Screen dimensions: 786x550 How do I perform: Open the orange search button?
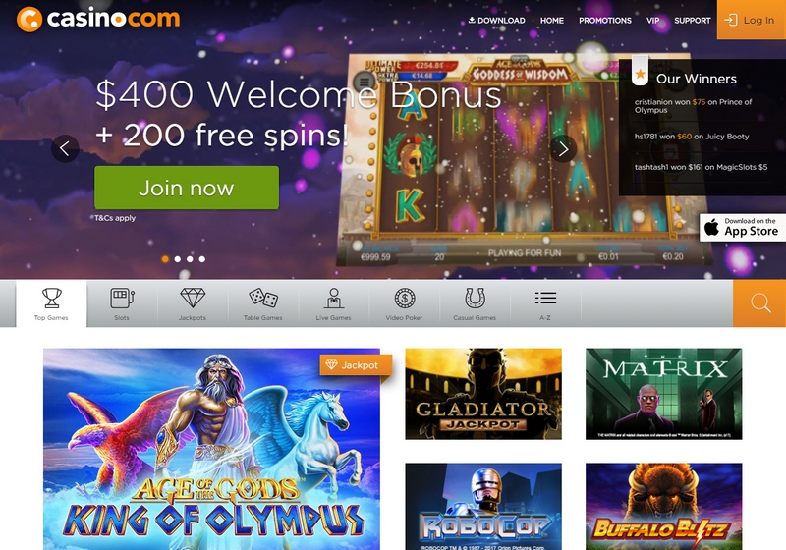[x=759, y=303]
